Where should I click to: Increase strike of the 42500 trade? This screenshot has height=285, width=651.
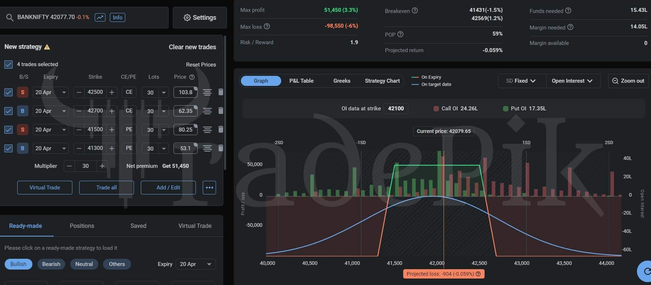[112, 92]
